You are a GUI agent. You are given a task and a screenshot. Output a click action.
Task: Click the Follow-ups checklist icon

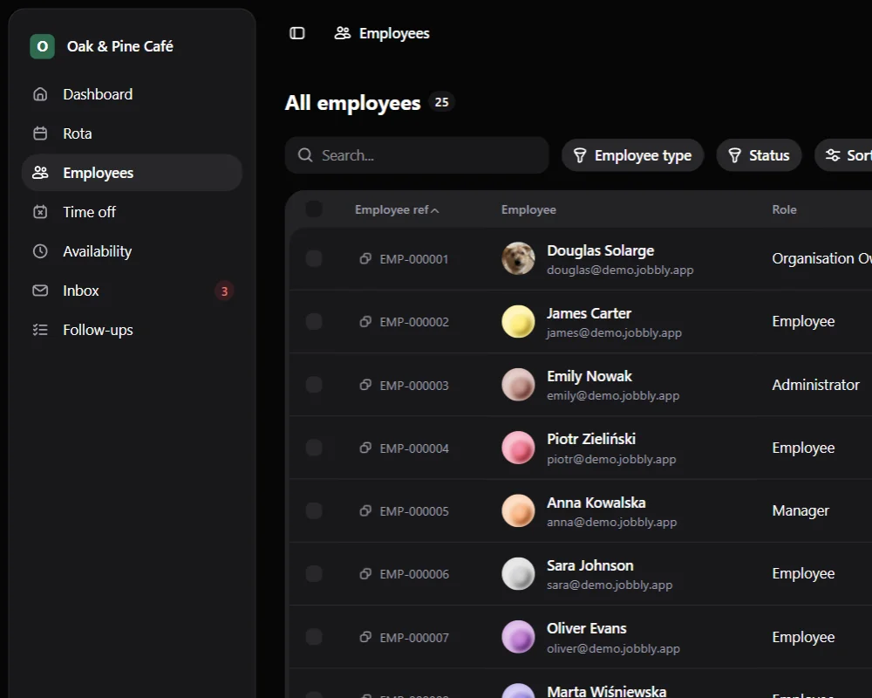40,330
